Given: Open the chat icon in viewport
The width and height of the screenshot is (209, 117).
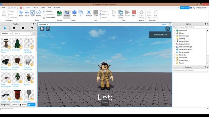Looking at the screenshot, I should [x=48, y=29].
